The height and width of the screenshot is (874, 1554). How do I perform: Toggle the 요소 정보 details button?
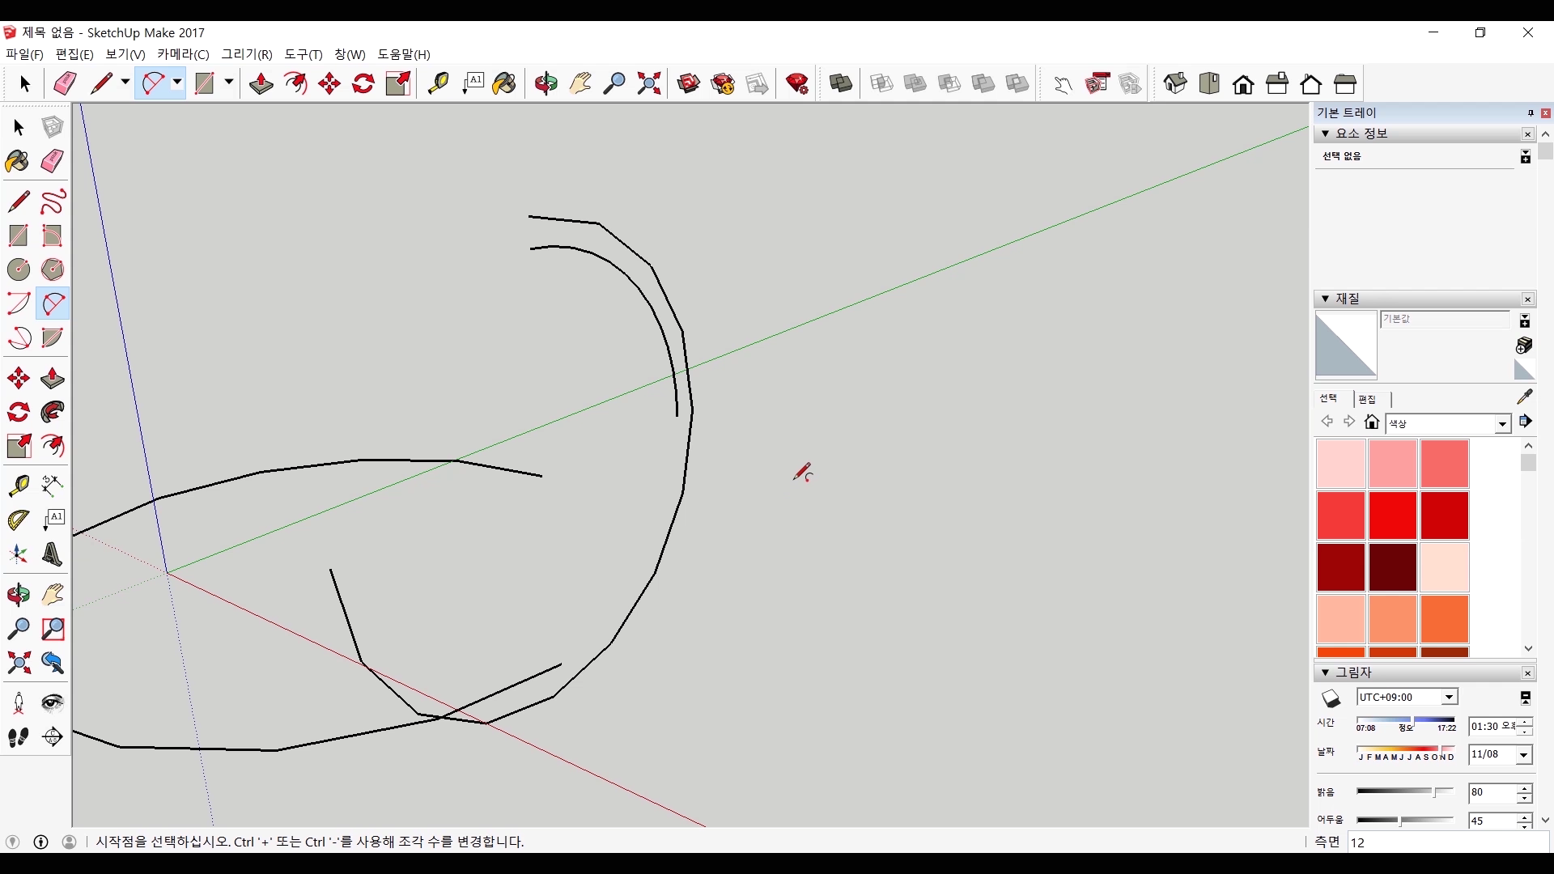point(1525,156)
